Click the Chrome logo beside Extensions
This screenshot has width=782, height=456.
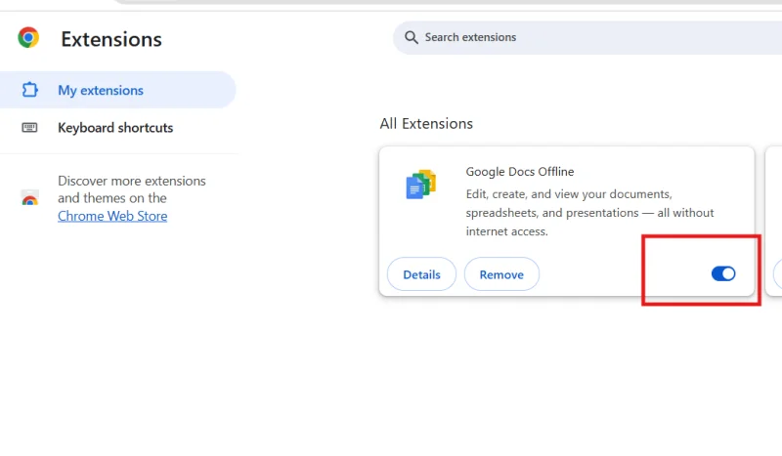[x=28, y=37]
